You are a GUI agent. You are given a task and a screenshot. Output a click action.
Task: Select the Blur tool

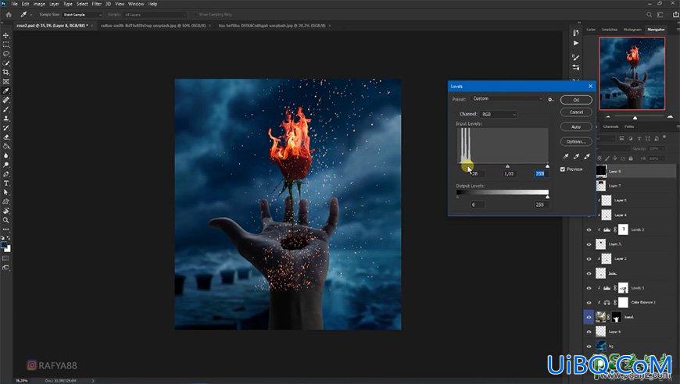(5, 155)
